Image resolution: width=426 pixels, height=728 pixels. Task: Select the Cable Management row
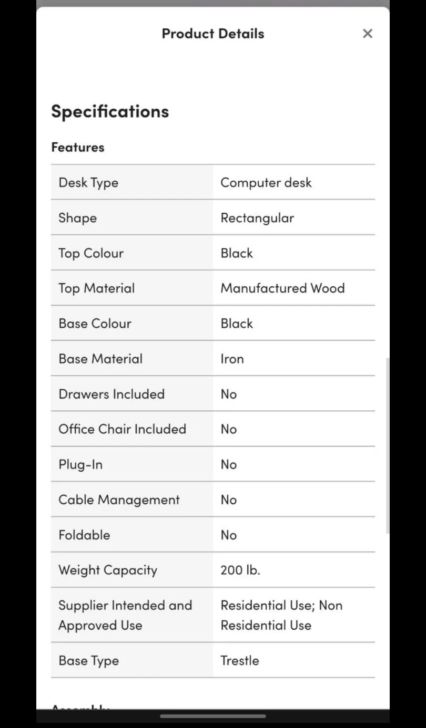pos(213,499)
